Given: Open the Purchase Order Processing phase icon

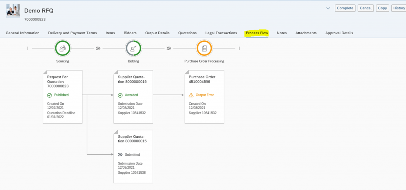Looking at the screenshot, I should pyautogui.click(x=204, y=48).
